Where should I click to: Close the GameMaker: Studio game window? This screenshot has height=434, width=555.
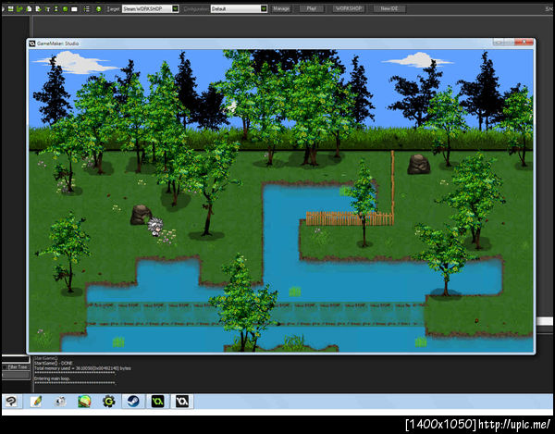click(524, 43)
